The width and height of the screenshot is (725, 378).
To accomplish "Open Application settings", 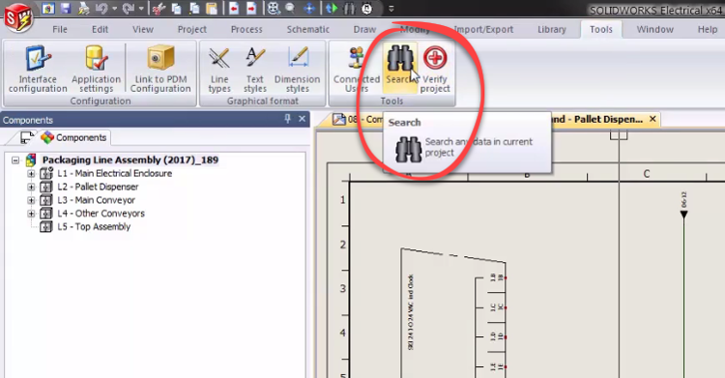I will (x=96, y=70).
